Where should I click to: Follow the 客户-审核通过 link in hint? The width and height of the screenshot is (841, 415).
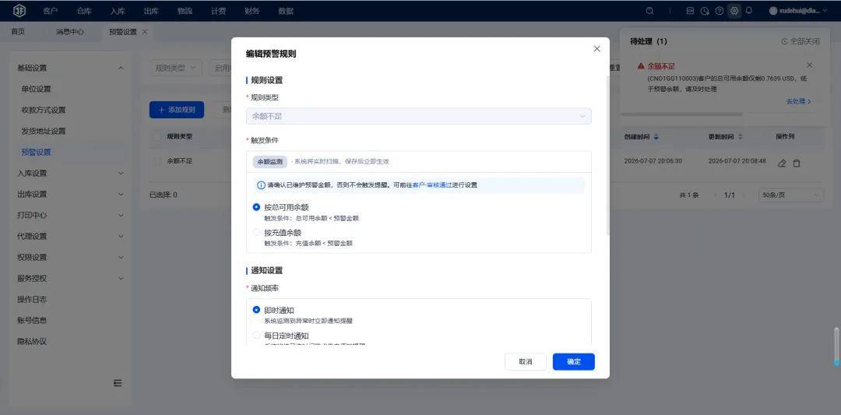(434, 185)
